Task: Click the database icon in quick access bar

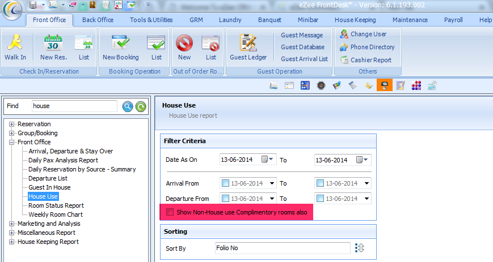Action: pyautogui.click(x=33, y=5)
